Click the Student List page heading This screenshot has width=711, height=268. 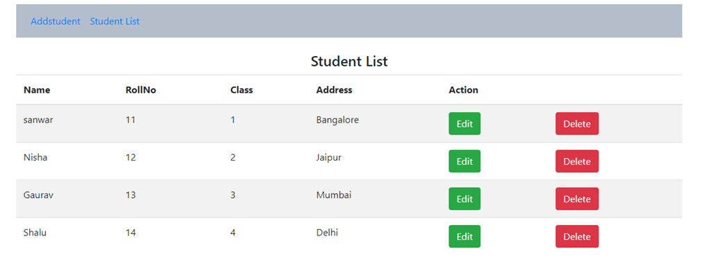pyautogui.click(x=349, y=61)
